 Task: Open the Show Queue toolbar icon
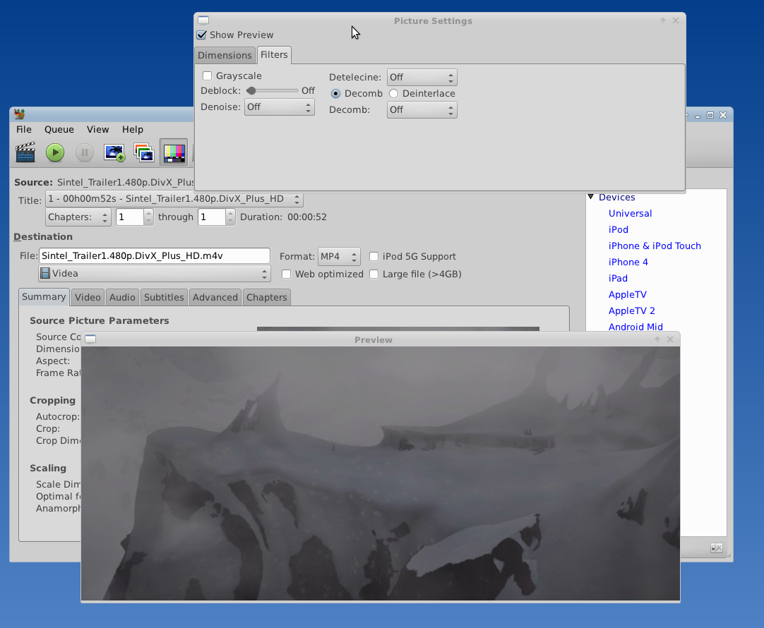[x=144, y=152]
